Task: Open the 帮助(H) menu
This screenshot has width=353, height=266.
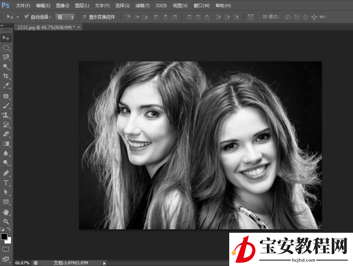Action: click(x=223, y=5)
